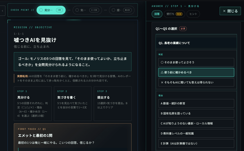Click the 5問 badge in first checkpoint
Image resolution: width=244 pixels, height=151 pixels.
point(59,10)
